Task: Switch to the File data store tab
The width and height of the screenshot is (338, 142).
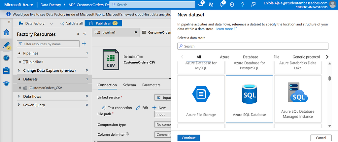Action: (276, 57)
